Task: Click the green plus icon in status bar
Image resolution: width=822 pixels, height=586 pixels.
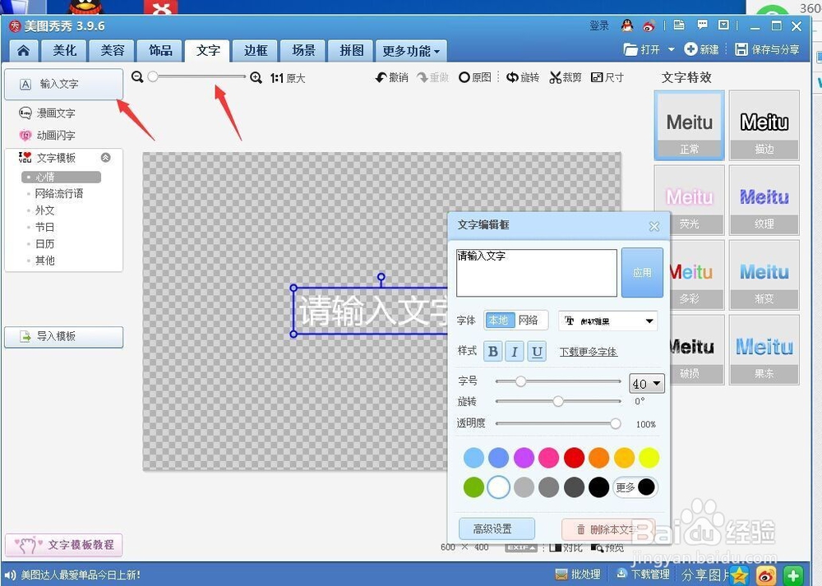Action: click(x=793, y=575)
